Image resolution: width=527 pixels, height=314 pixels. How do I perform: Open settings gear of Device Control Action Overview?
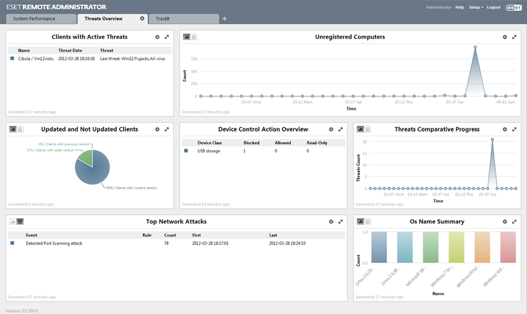[331, 129]
